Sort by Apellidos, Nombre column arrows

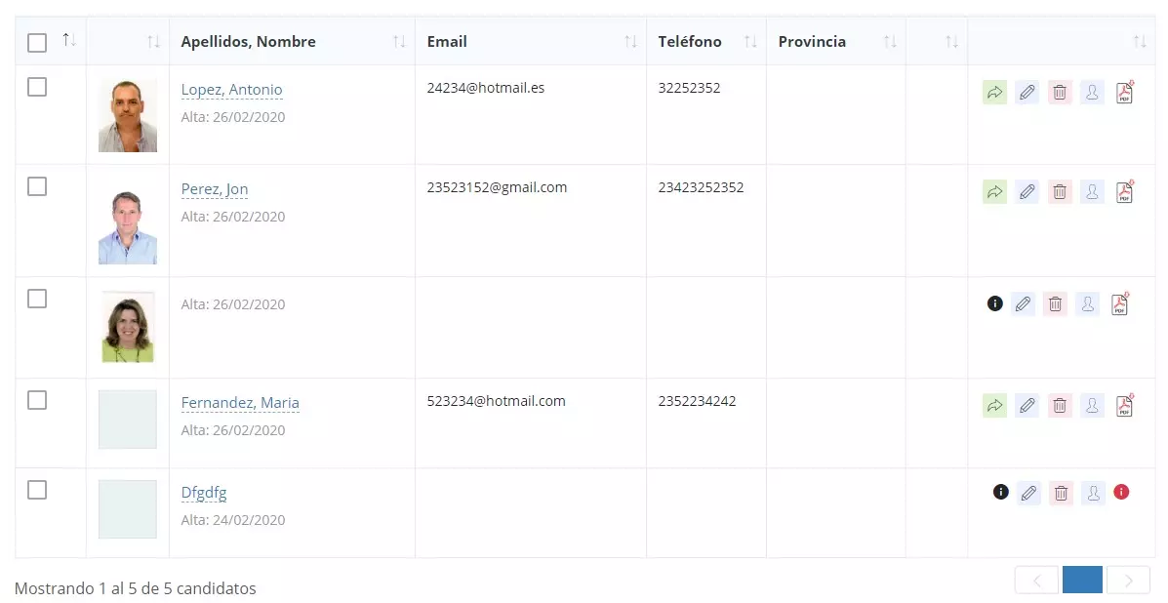tap(399, 42)
